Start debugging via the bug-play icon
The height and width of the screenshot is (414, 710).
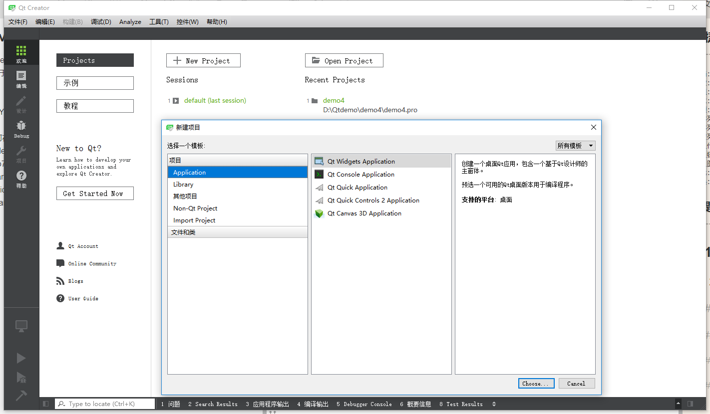[22, 377]
